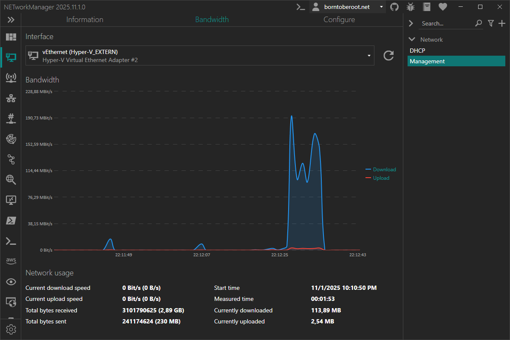
Task: Collapse the Network group in profiles panel
Action: [411, 39]
